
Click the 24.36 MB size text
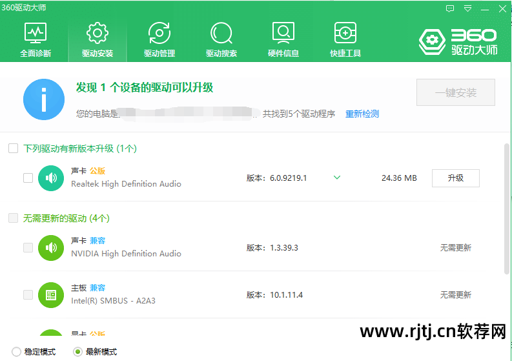click(399, 178)
